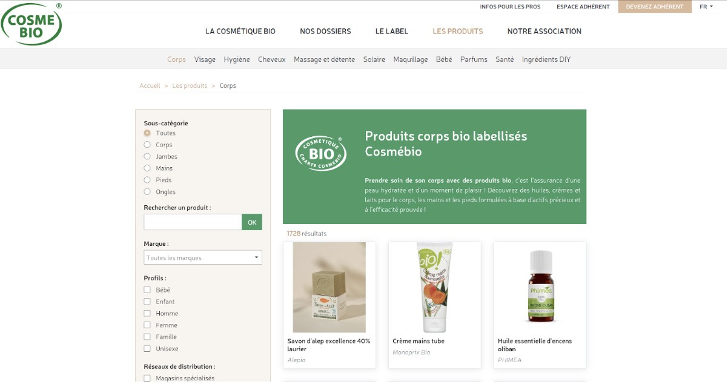
Task: Go to the Maquillage category
Action: coord(411,59)
